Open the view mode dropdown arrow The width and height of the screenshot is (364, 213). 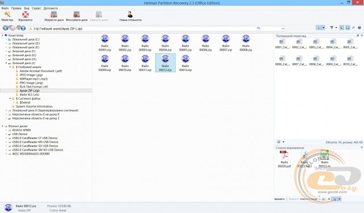324,28
